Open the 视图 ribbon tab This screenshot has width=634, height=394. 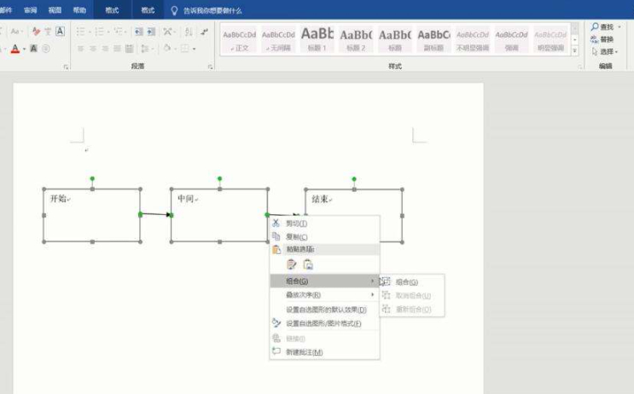[x=55, y=10]
